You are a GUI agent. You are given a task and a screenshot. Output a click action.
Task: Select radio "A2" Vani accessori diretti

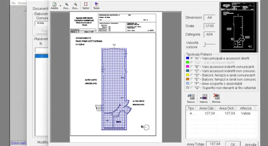192,62
